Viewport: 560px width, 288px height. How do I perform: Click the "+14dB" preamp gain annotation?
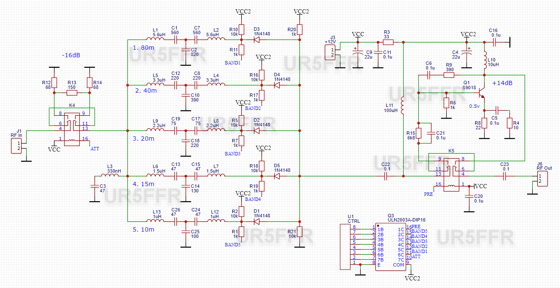click(502, 83)
